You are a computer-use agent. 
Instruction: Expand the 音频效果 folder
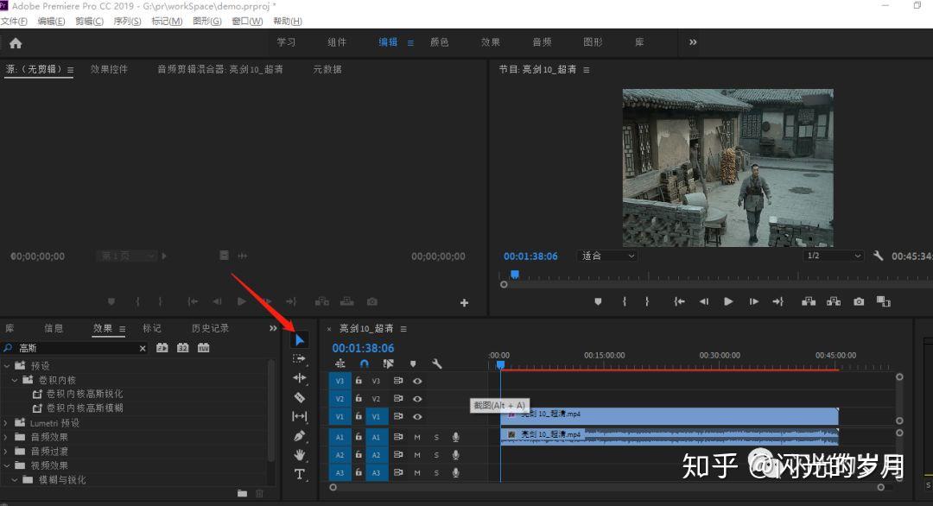click(7, 437)
